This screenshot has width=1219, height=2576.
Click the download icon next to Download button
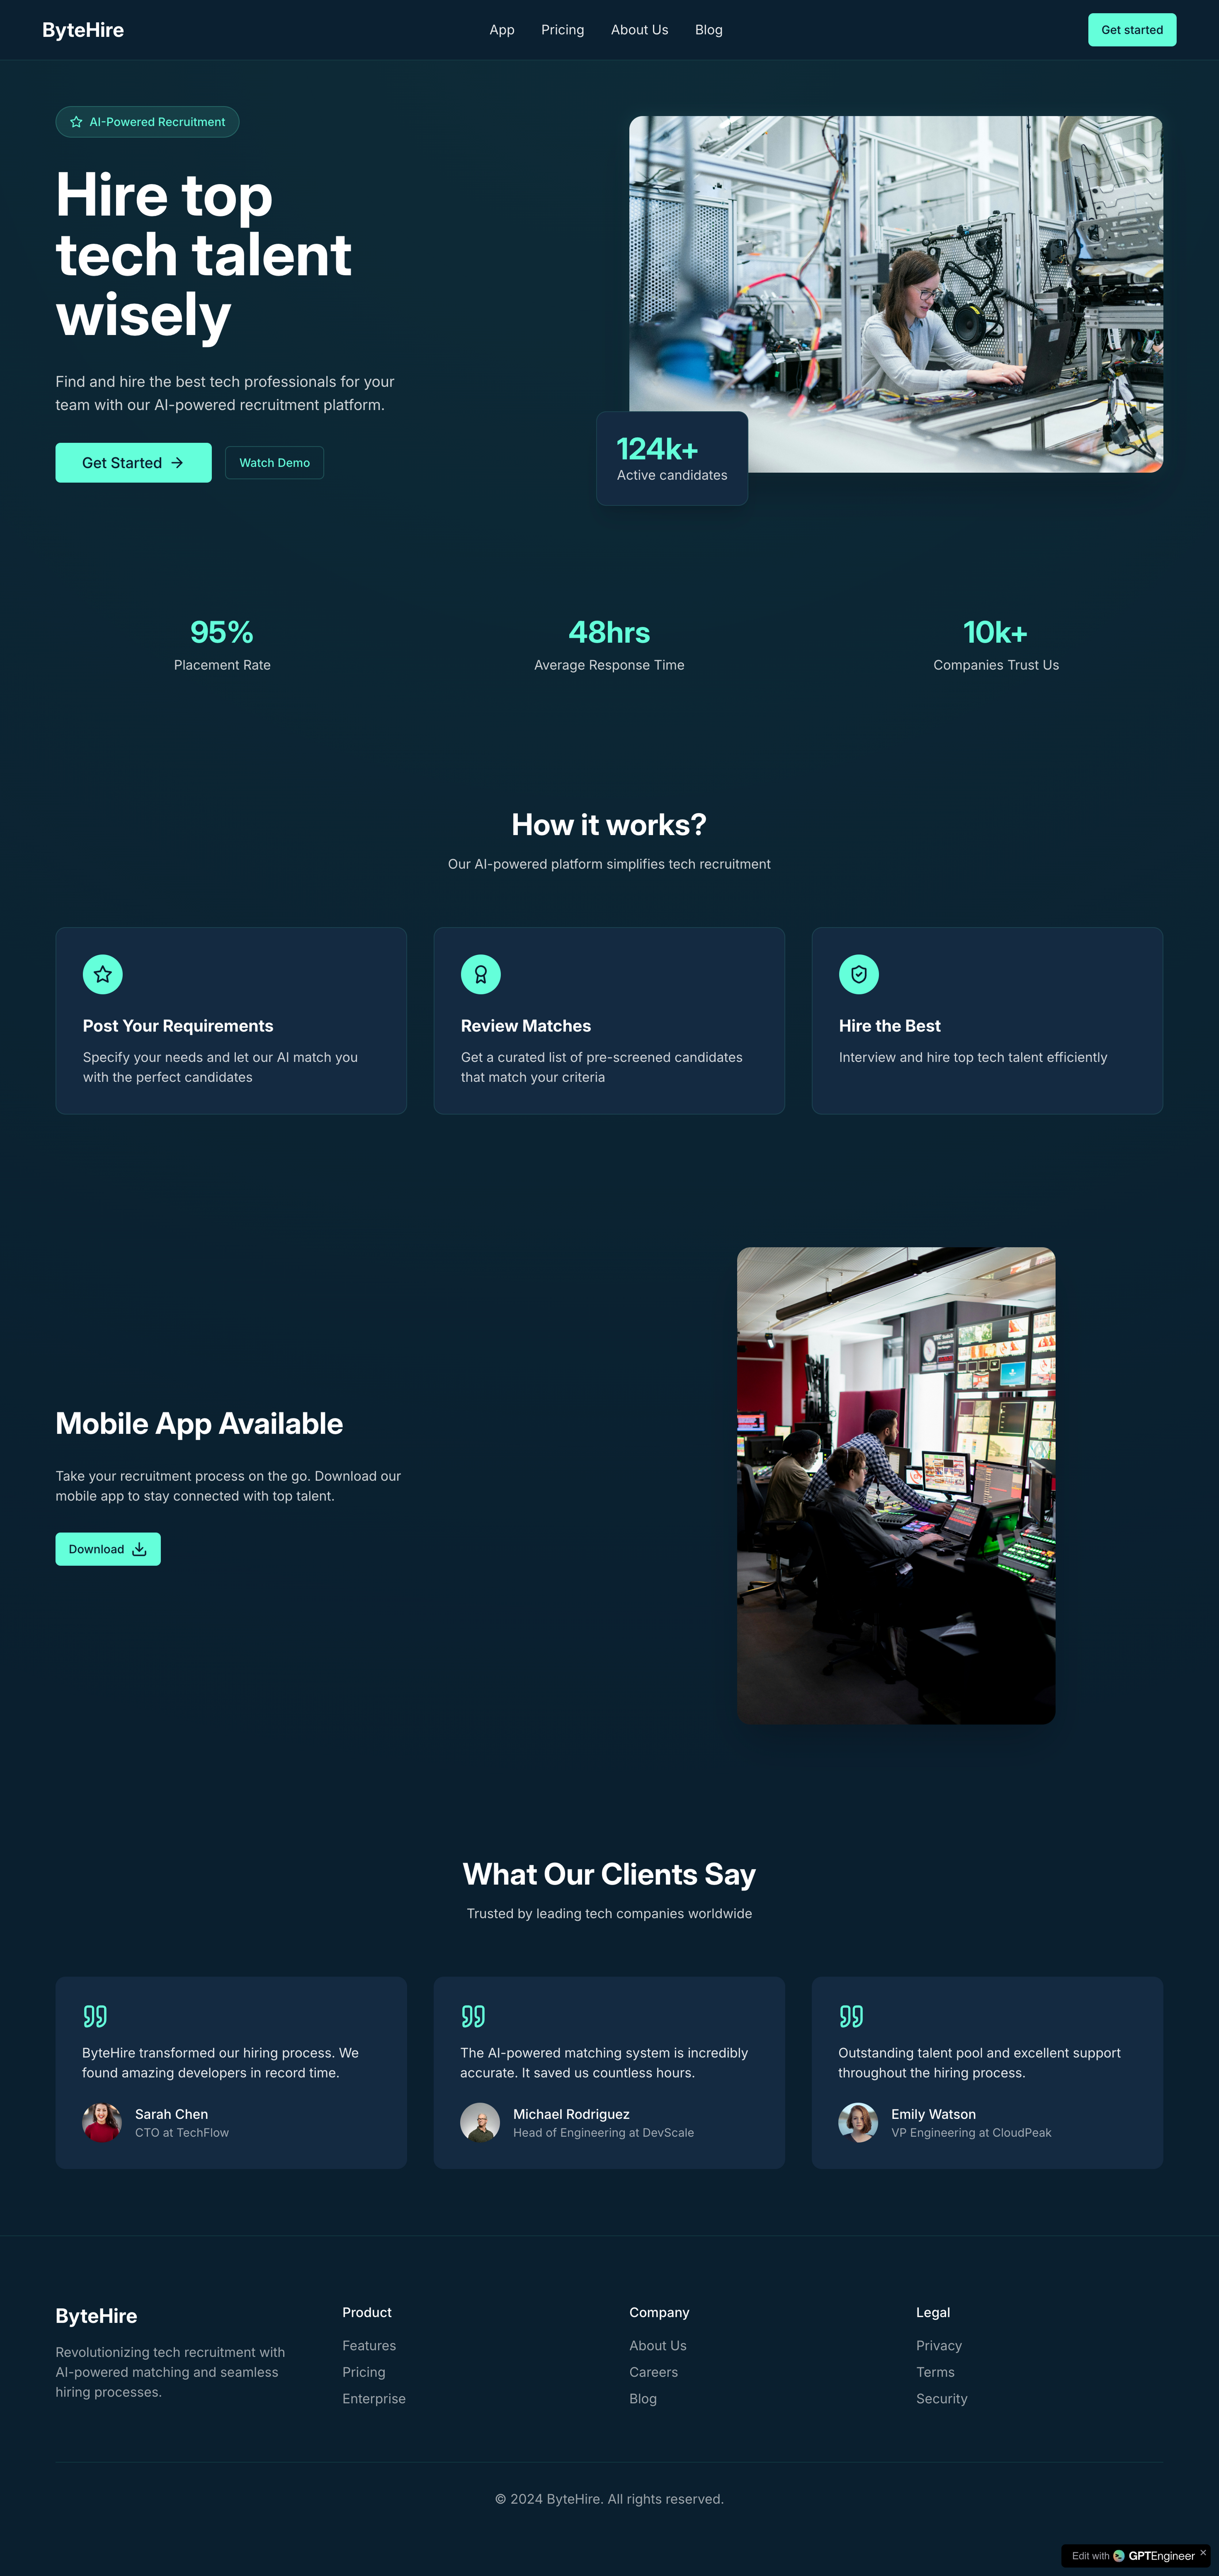click(x=140, y=1548)
